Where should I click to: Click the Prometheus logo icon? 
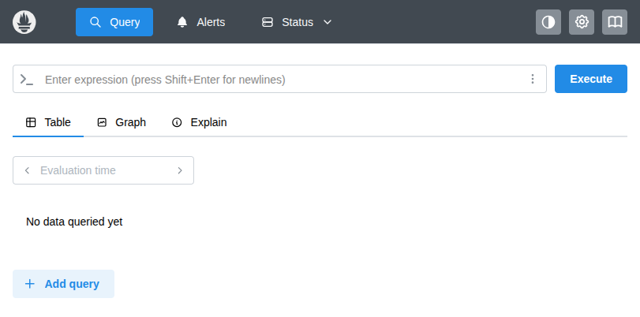point(24,22)
